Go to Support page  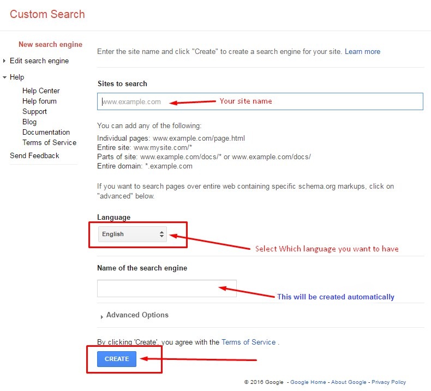34,111
